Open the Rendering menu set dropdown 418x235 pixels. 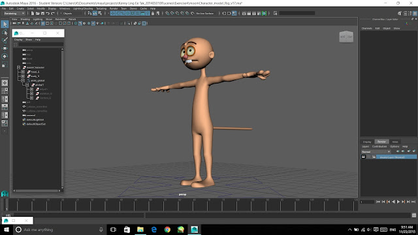point(14,13)
